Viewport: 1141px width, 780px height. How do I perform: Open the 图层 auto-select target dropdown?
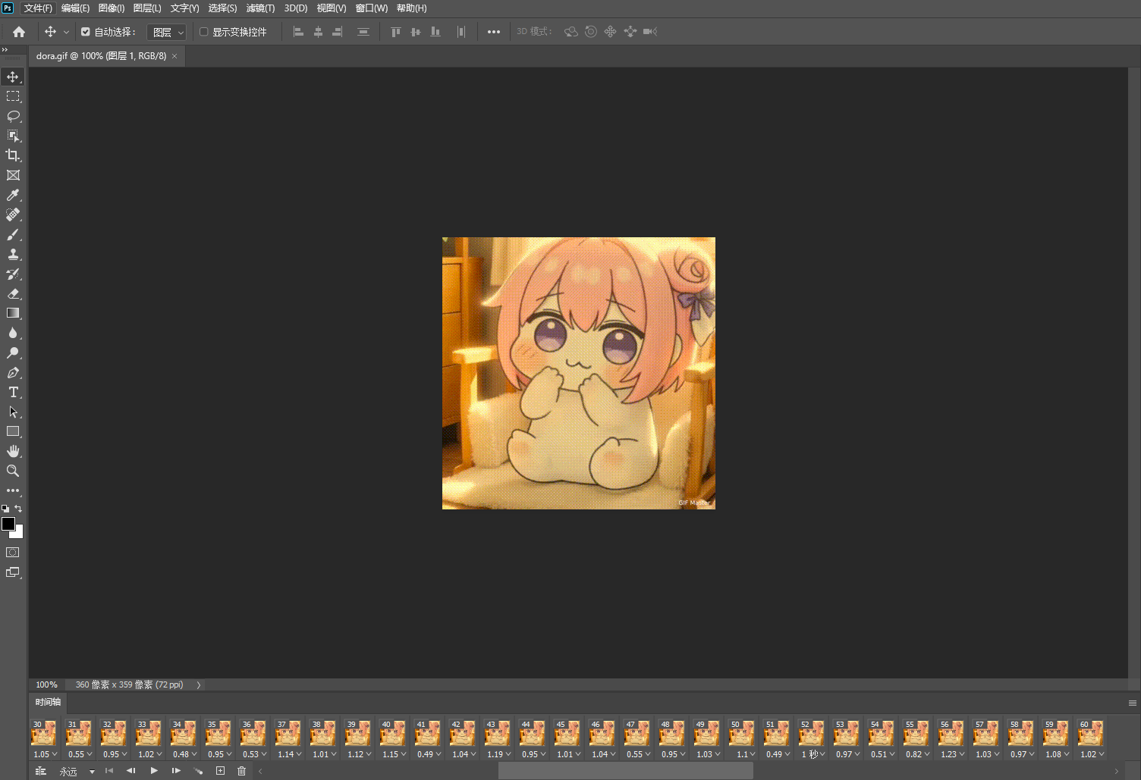pos(167,33)
